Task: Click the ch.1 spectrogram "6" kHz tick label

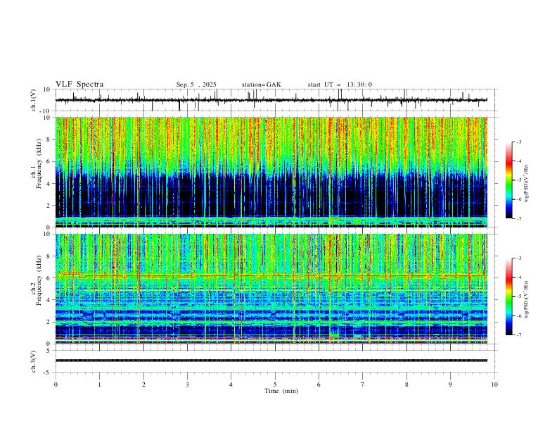Action: pos(49,162)
